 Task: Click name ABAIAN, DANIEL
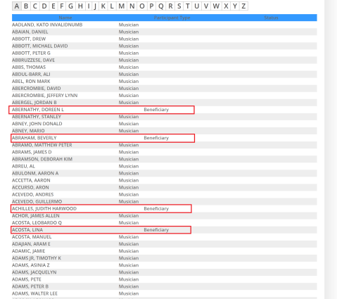(x=30, y=32)
